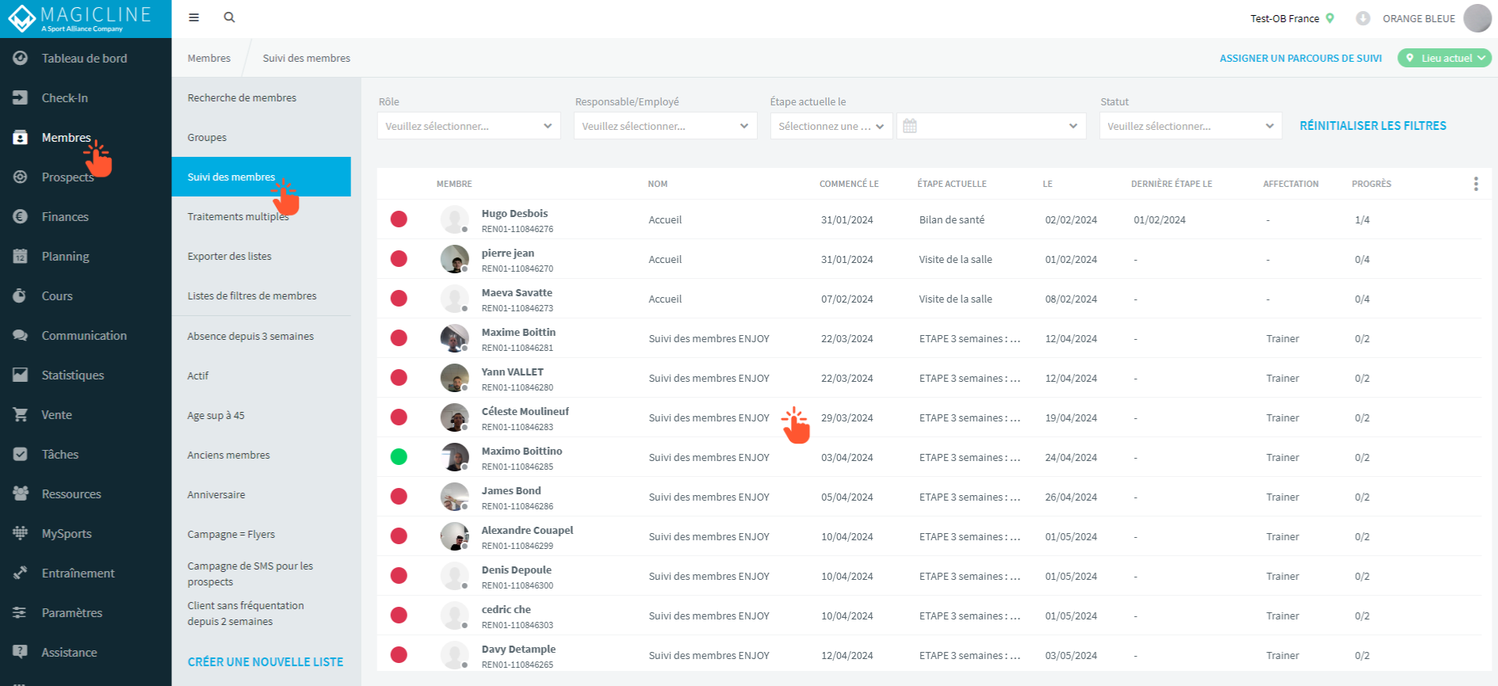The image size is (1498, 686).
Task: Click the download icon near ORANGE BLEUE
Action: pyautogui.click(x=1362, y=18)
